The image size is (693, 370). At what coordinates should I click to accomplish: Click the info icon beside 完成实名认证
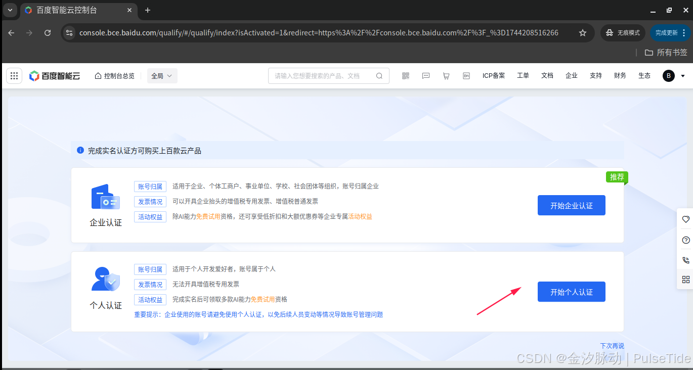pyautogui.click(x=80, y=150)
